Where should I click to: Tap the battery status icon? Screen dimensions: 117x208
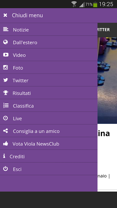pyautogui.click(x=95, y=4)
